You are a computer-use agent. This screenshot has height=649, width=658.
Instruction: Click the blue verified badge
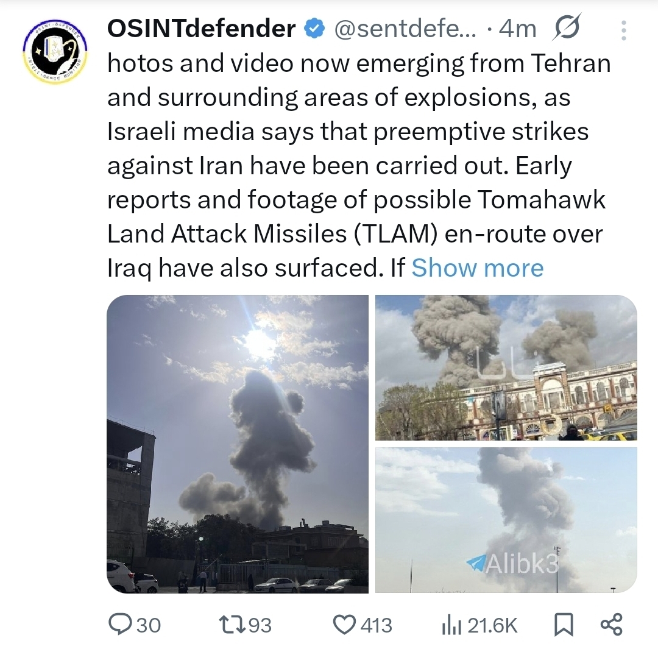(x=314, y=29)
